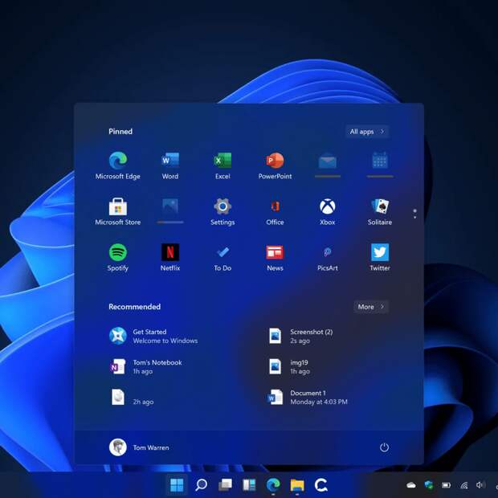Open the Cortana-style C app on the taskbar
Image resolution: width=498 pixels, height=498 pixels.
[321, 485]
